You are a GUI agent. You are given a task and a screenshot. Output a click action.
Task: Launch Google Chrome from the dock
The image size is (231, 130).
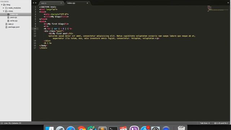[81, 128]
